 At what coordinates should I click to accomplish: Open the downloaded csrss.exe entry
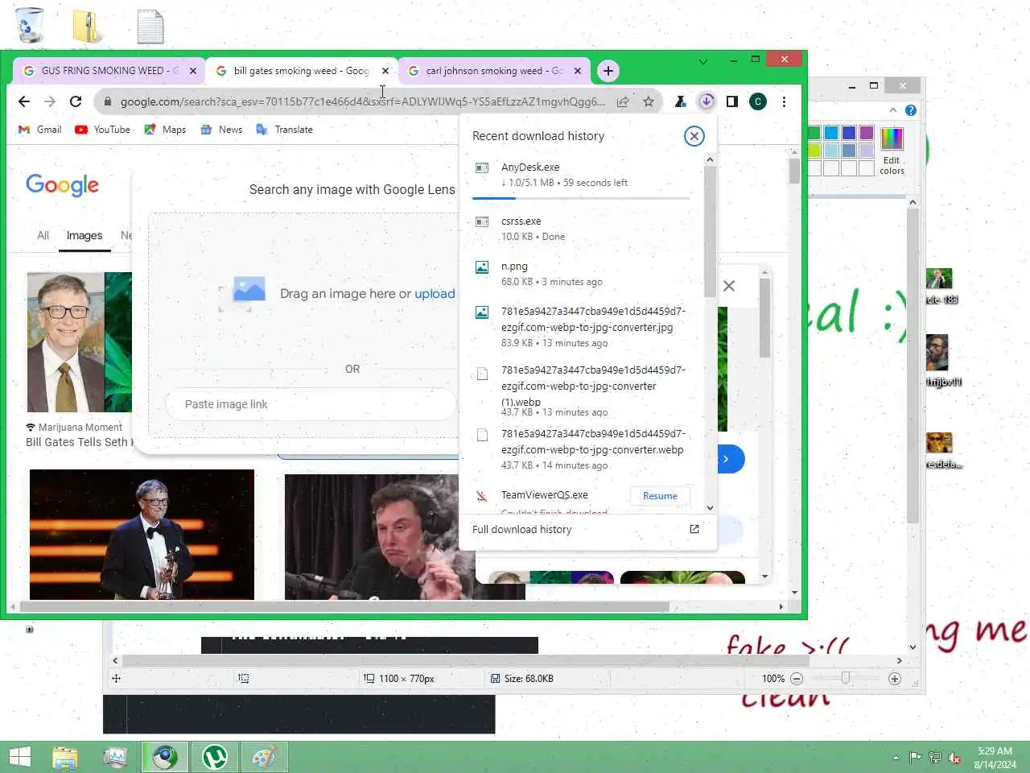click(x=581, y=229)
